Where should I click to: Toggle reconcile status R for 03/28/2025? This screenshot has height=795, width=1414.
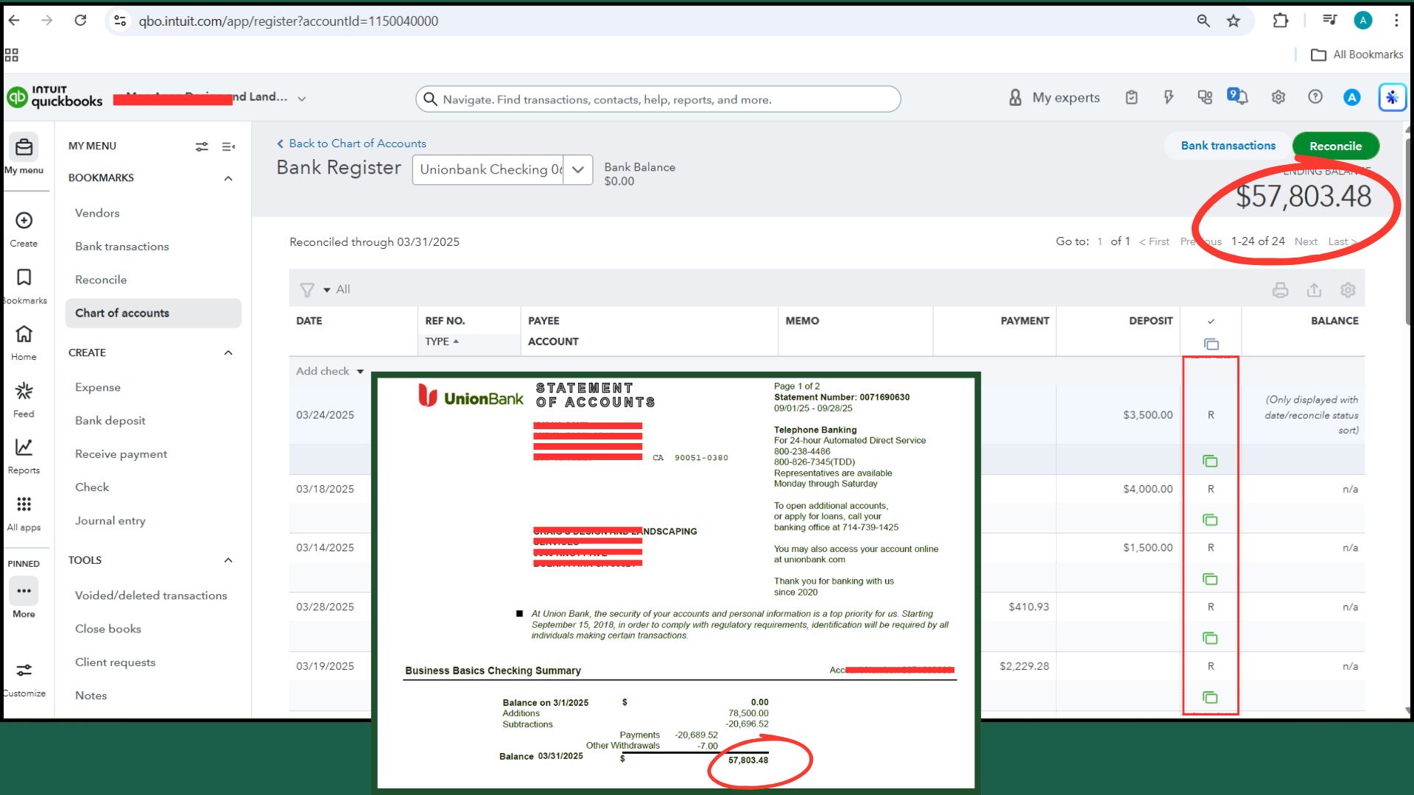(x=1211, y=607)
